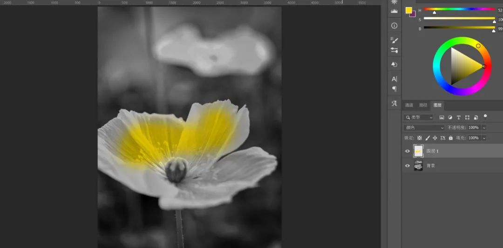Open the Info panel icon

pos(394,26)
